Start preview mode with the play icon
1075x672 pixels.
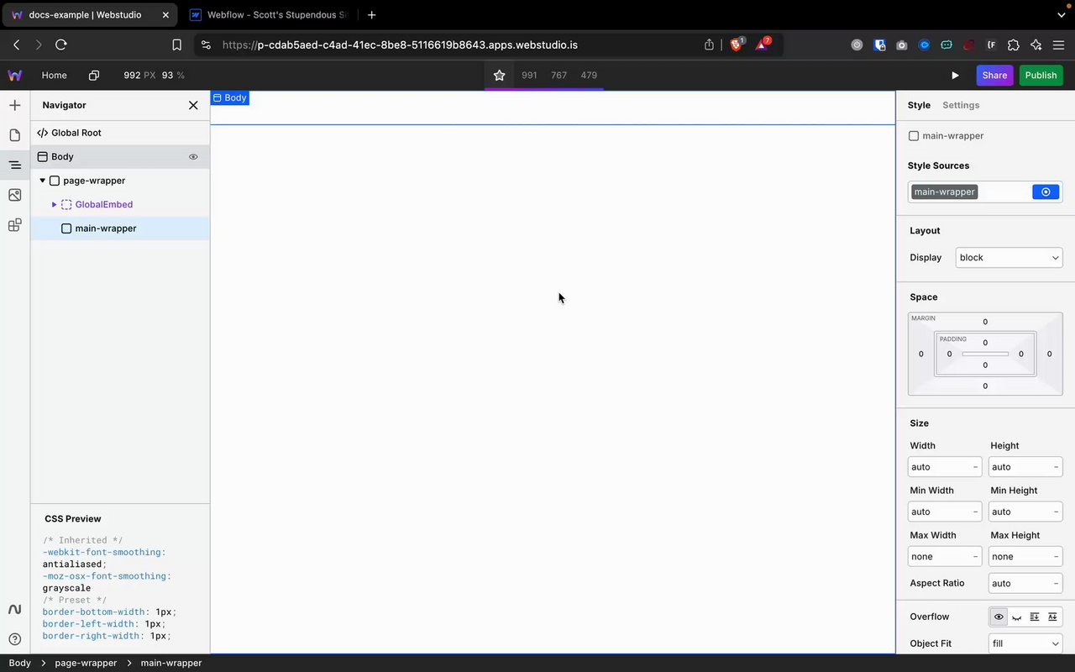pyautogui.click(x=955, y=76)
